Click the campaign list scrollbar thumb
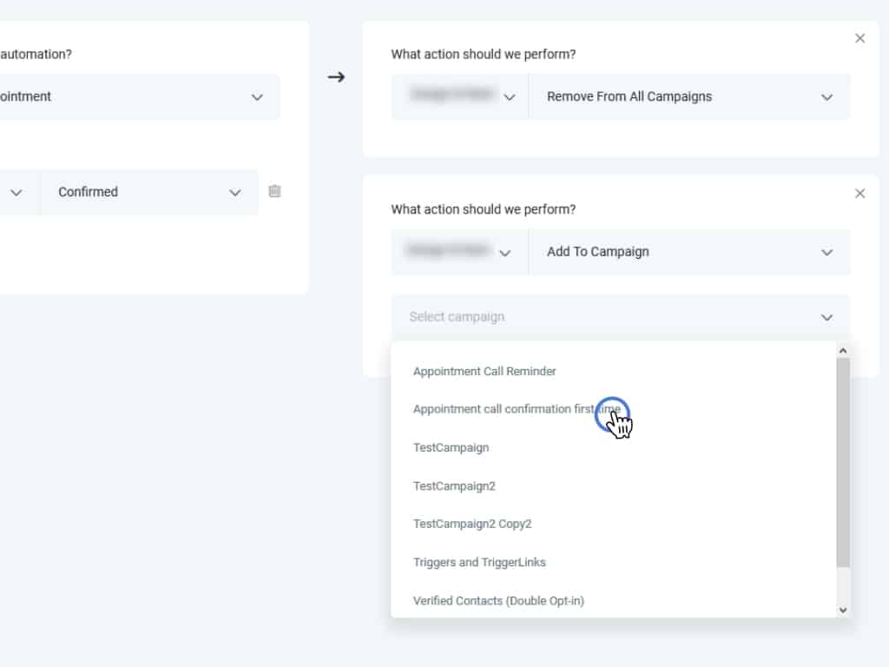 pyautogui.click(x=842, y=460)
